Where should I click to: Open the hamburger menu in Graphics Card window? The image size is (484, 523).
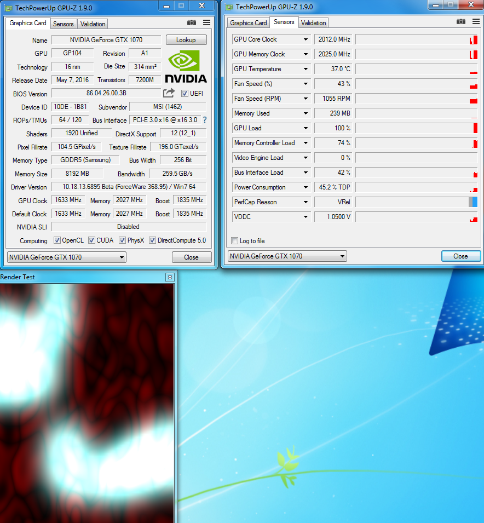pos(207,22)
